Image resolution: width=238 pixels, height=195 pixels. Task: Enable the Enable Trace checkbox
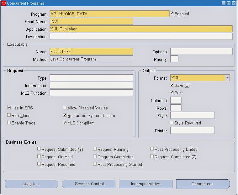coord(9,123)
